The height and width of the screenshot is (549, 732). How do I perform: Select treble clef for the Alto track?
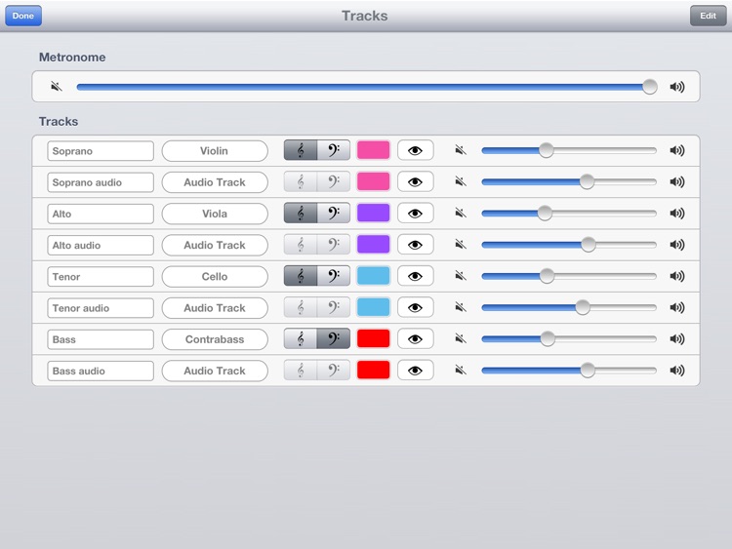[x=301, y=214]
